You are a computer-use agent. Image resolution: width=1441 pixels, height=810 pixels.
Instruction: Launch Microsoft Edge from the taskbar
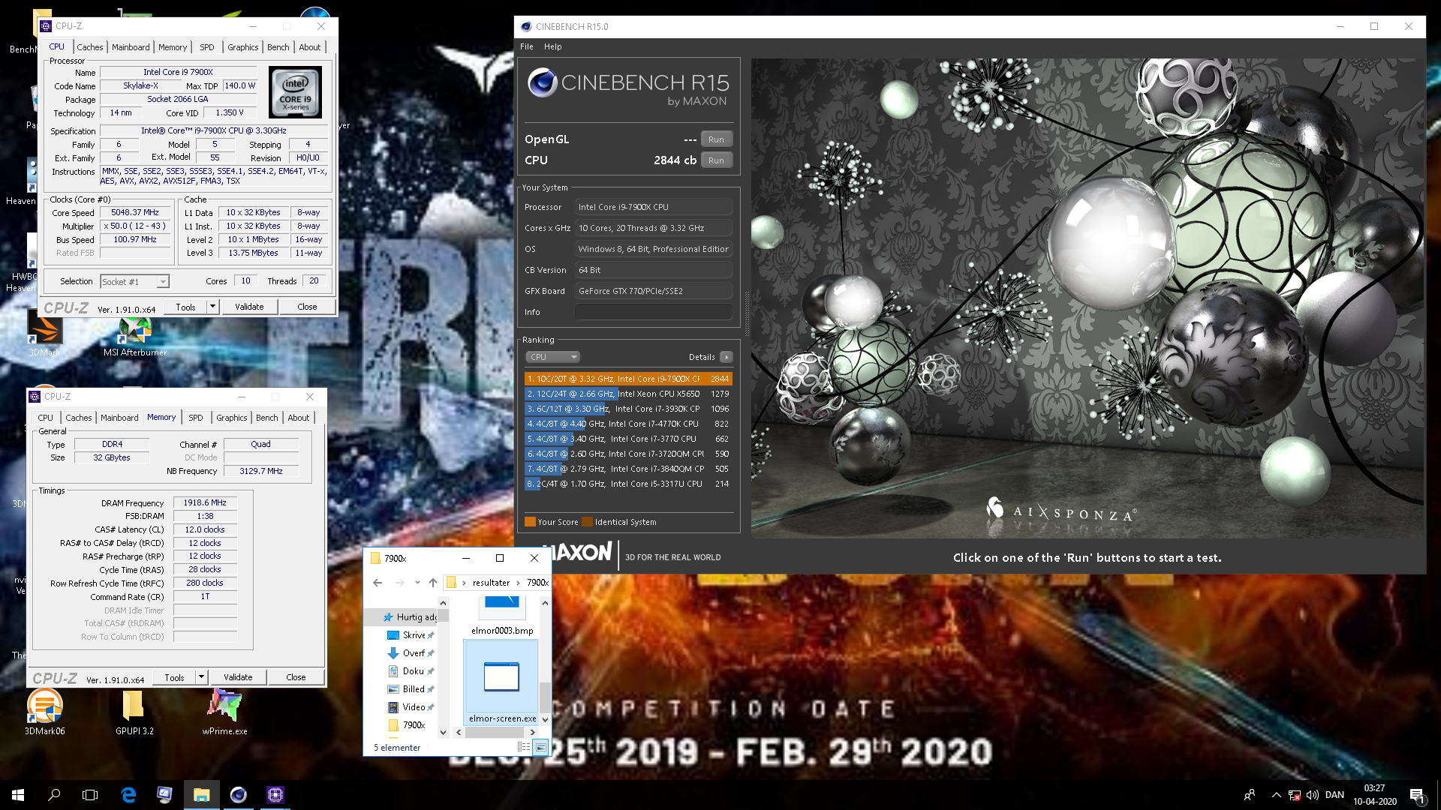click(x=128, y=795)
